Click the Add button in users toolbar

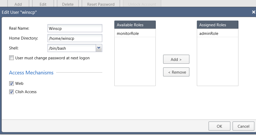pyautogui.click(x=18, y=4)
